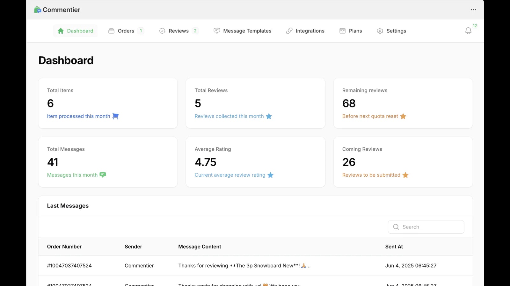Click the Sent At column header
510x286 pixels.
coord(394,247)
